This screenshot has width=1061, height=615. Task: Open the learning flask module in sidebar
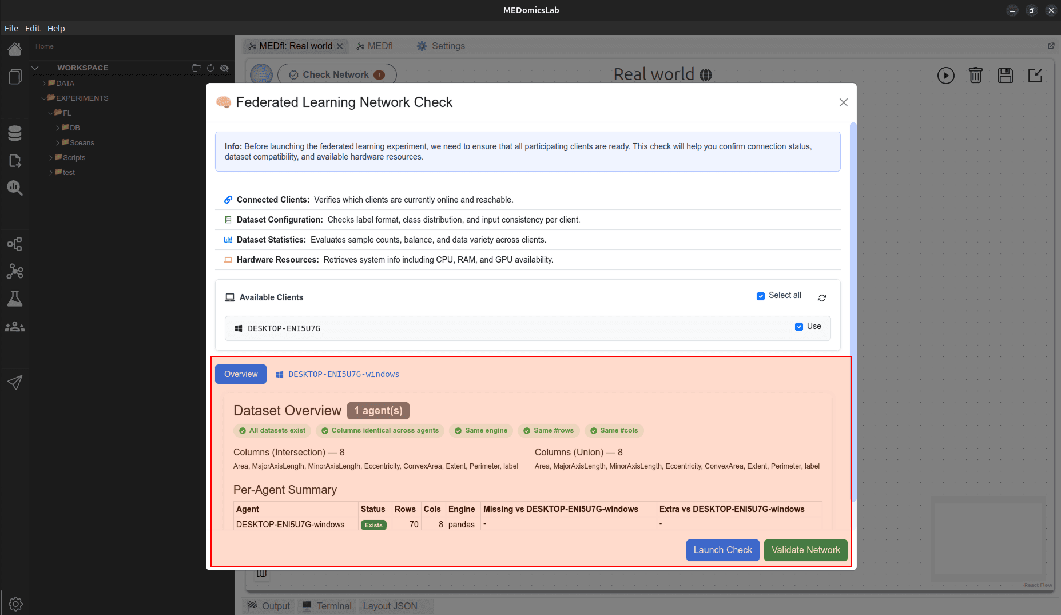point(15,298)
